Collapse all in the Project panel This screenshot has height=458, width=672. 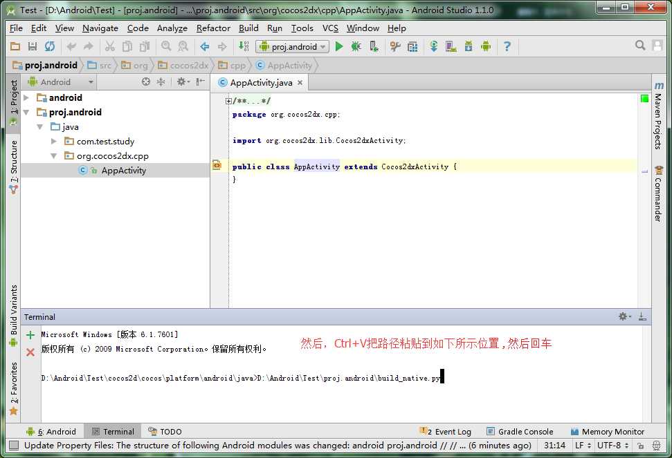161,82
